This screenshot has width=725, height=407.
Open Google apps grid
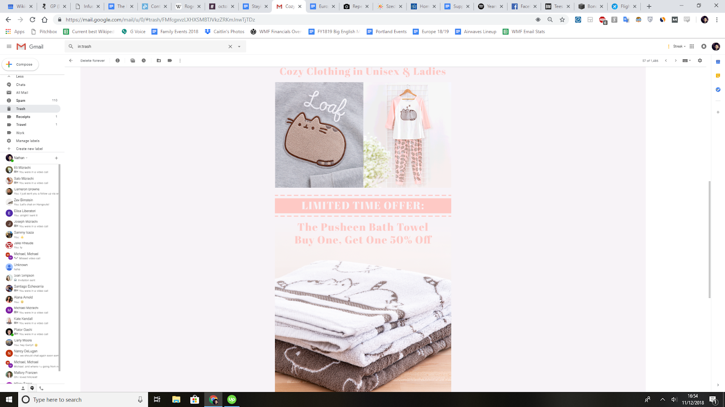click(692, 47)
